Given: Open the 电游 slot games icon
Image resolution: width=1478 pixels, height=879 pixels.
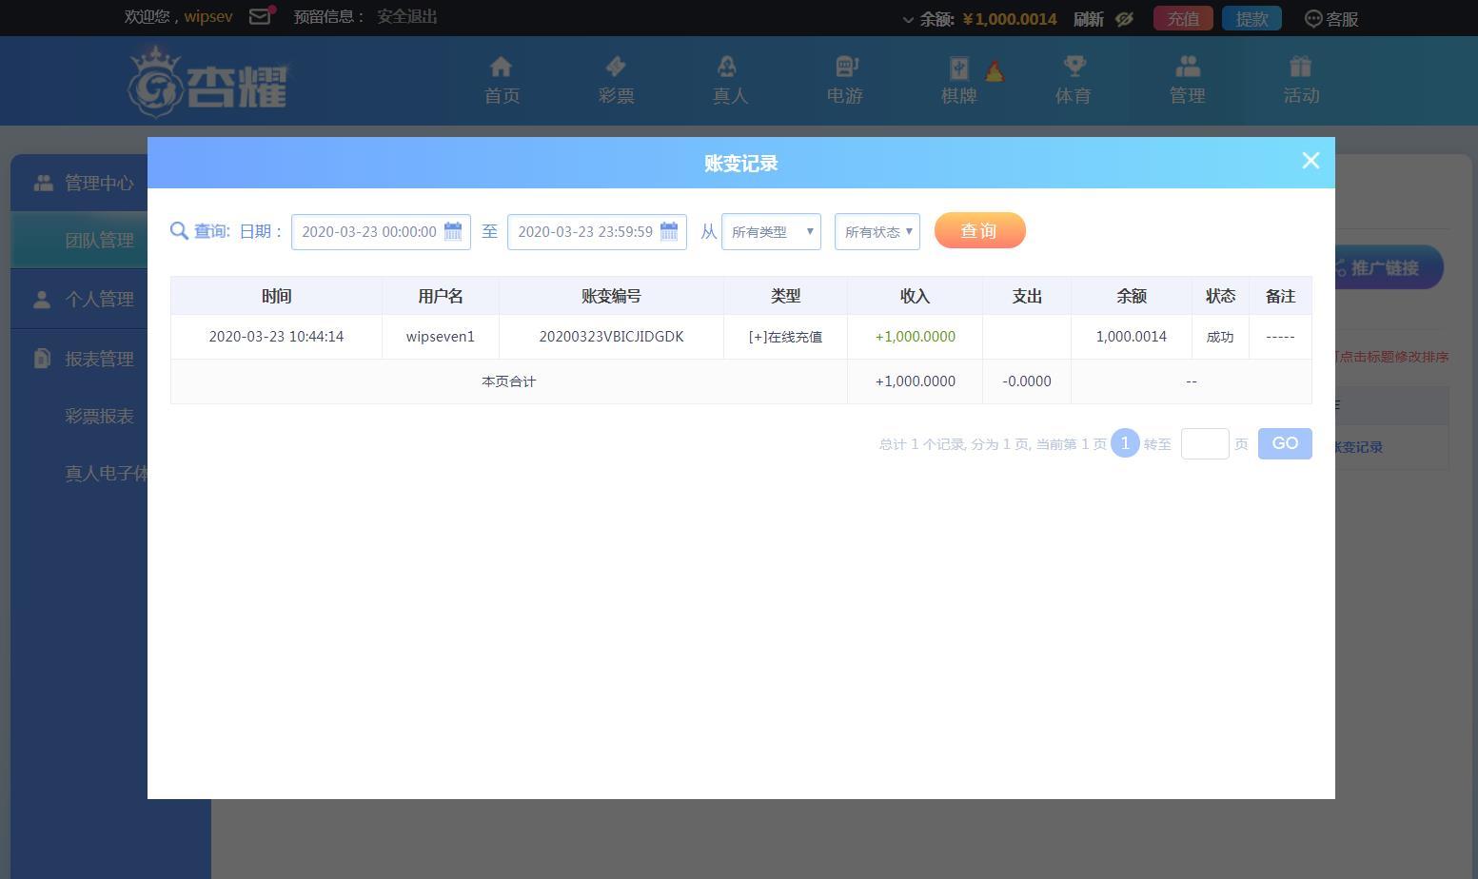Looking at the screenshot, I should click(x=845, y=68).
